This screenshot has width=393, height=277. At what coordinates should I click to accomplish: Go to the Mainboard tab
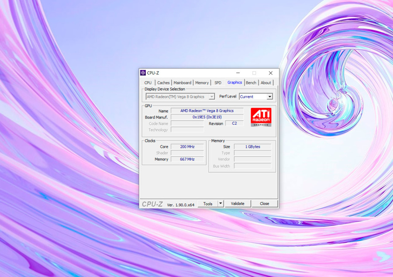pyautogui.click(x=183, y=83)
